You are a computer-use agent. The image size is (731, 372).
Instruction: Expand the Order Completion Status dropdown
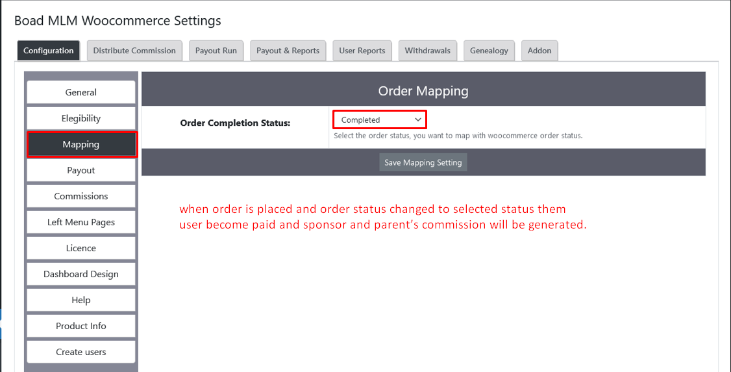380,120
